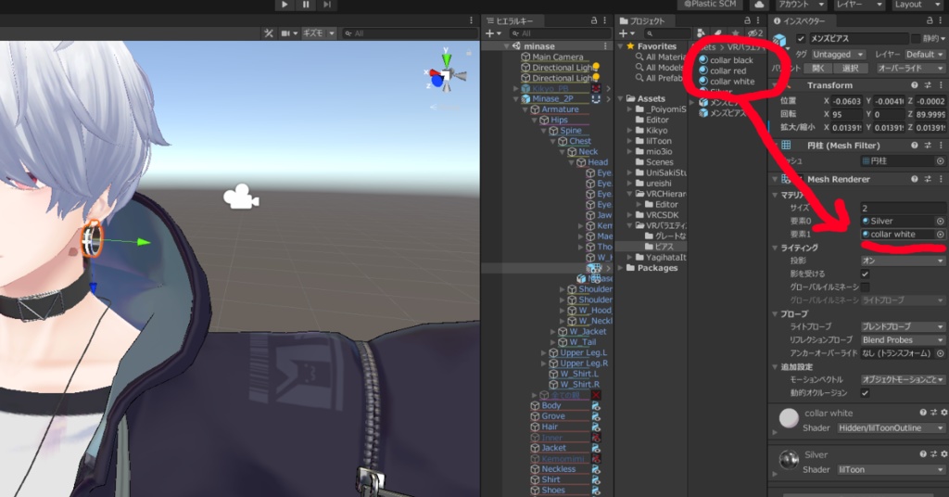949x497 pixels.
Task: Open object picker for mesh 円柱 field
Action: point(941,161)
